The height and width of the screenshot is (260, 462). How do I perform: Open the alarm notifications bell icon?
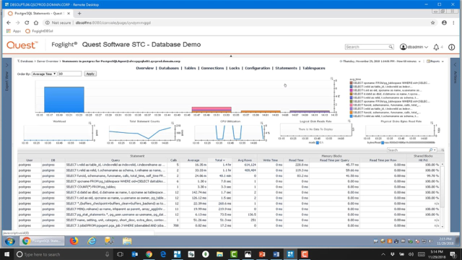point(436,47)
